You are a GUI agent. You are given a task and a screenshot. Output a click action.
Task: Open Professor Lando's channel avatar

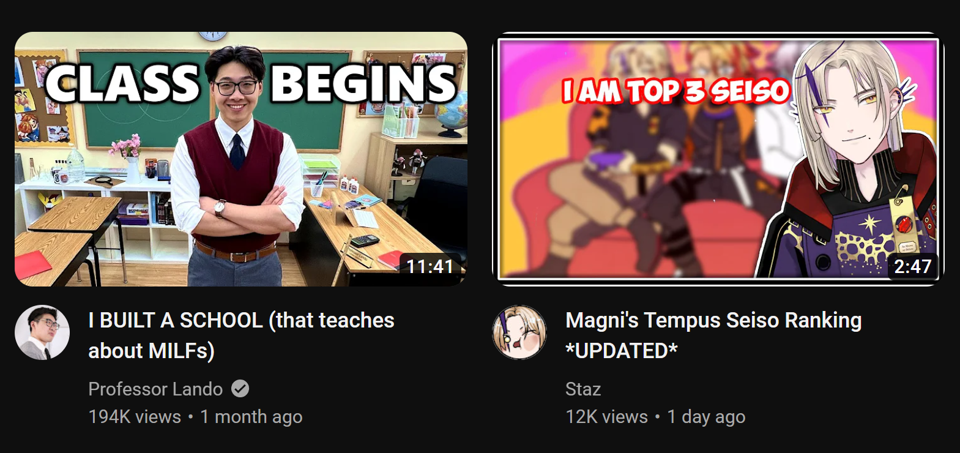point(42,332)
